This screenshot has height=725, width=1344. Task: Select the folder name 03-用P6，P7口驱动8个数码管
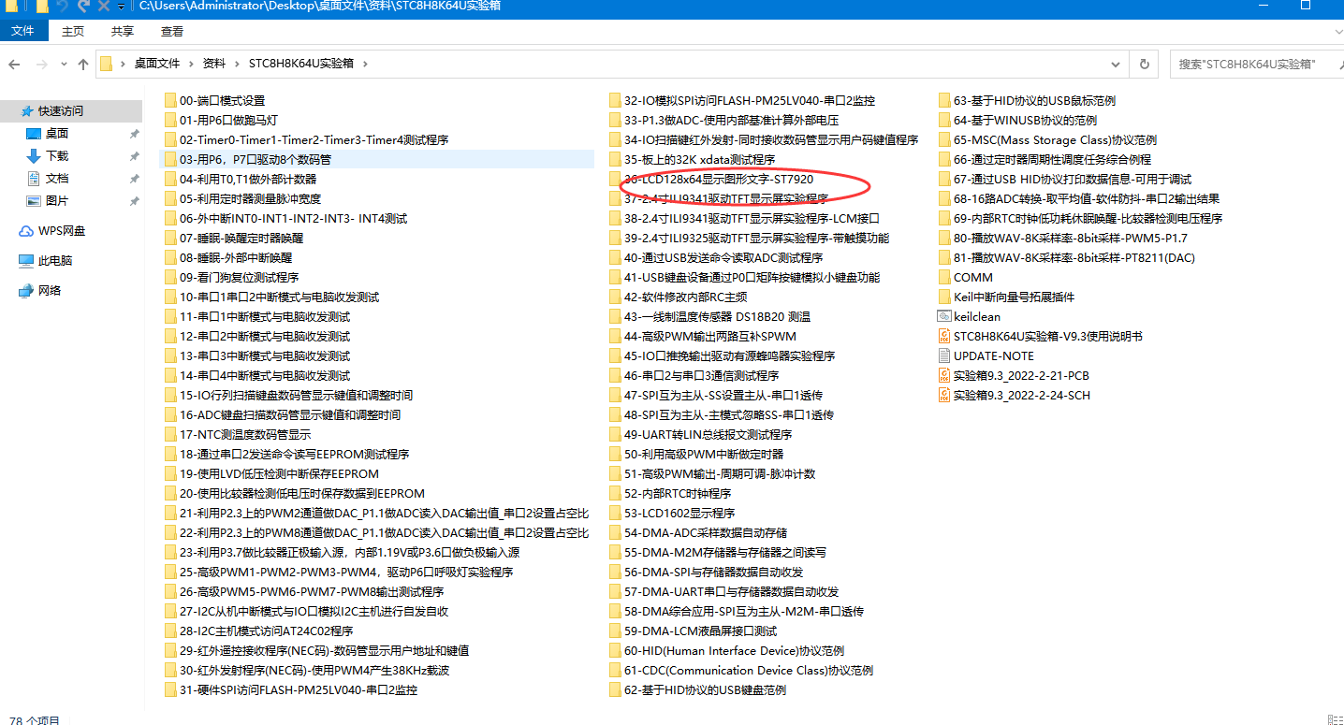(256, 159)
